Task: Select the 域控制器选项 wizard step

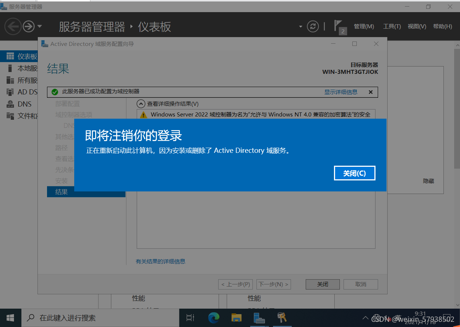Action: [74, 115]
